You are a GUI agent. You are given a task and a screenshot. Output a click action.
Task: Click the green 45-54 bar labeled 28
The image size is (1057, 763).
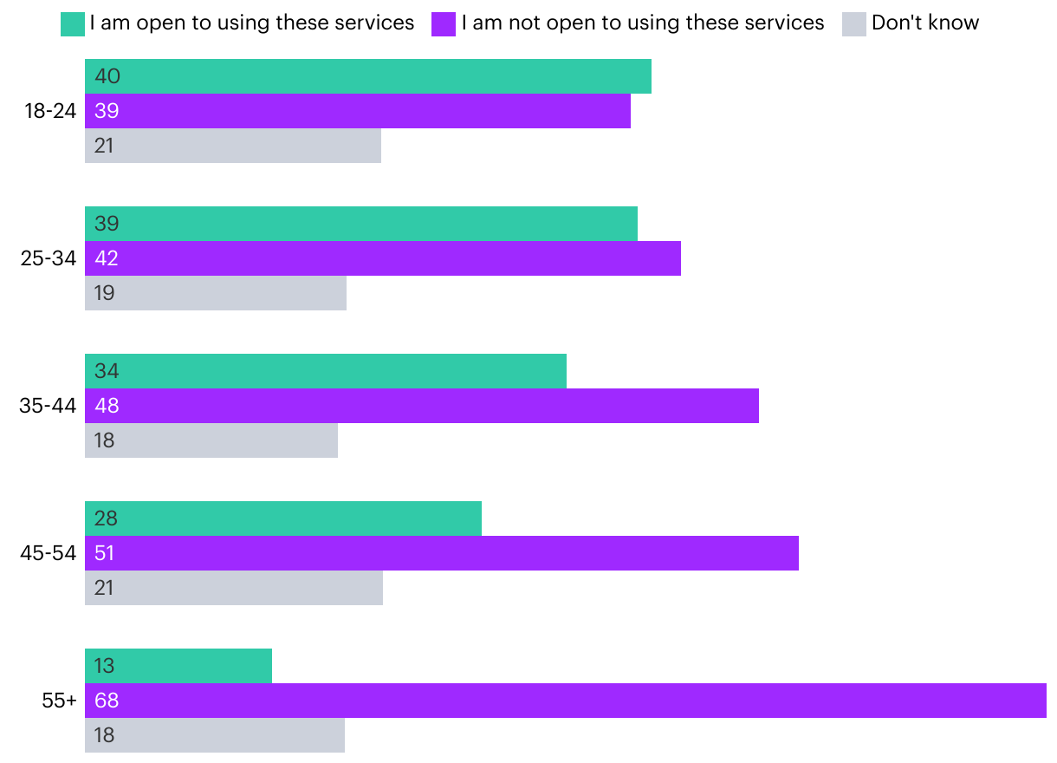click(283, 518)
